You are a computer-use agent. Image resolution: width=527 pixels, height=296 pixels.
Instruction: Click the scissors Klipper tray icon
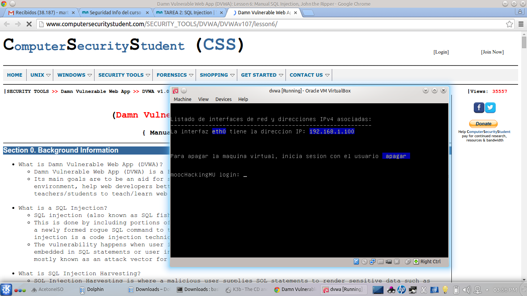pyautogui.click(x=424, y=289)
